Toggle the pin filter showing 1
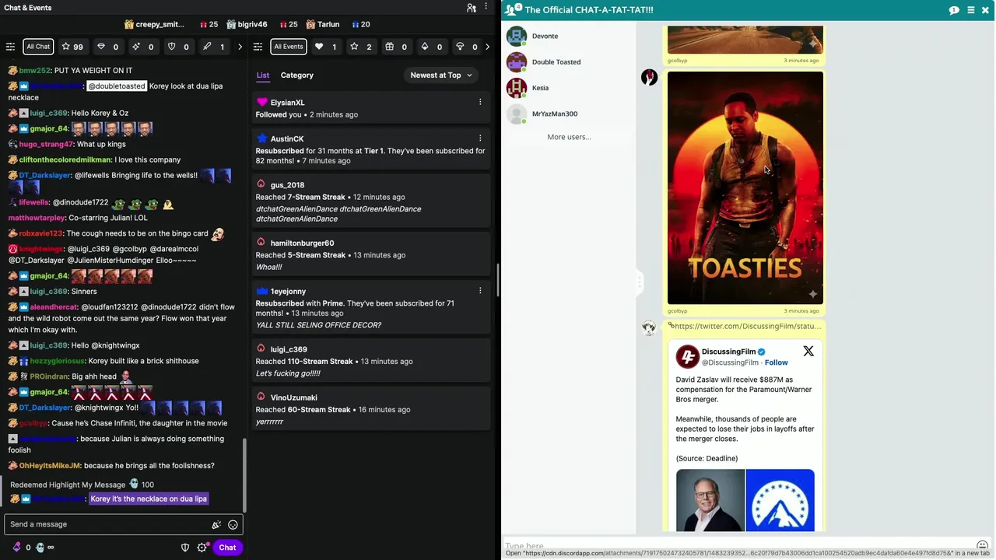The width and height of the screenshot is (996, 560). point(213,47)
